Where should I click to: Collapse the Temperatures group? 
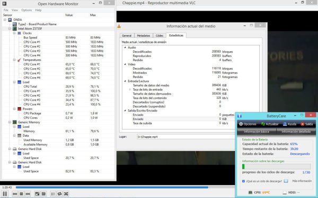14,60
